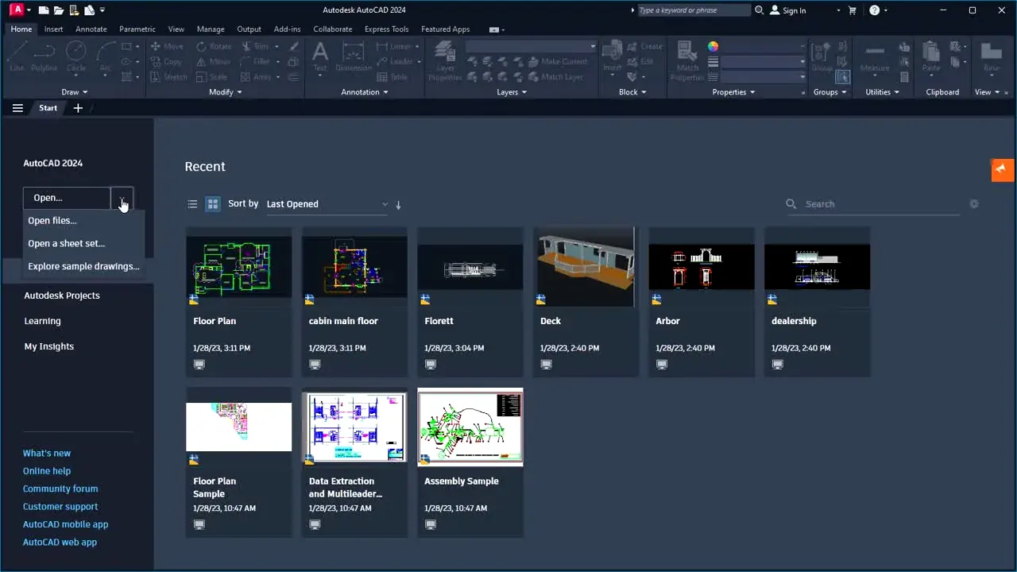Click the Paste icon in Clipboard panel

coord(930,56)
